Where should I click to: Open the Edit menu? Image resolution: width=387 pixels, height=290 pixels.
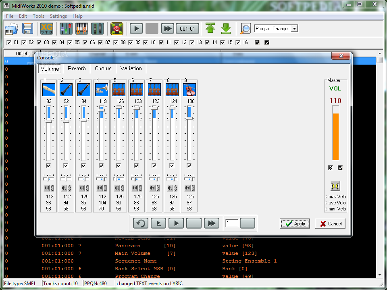pos(23,16)
